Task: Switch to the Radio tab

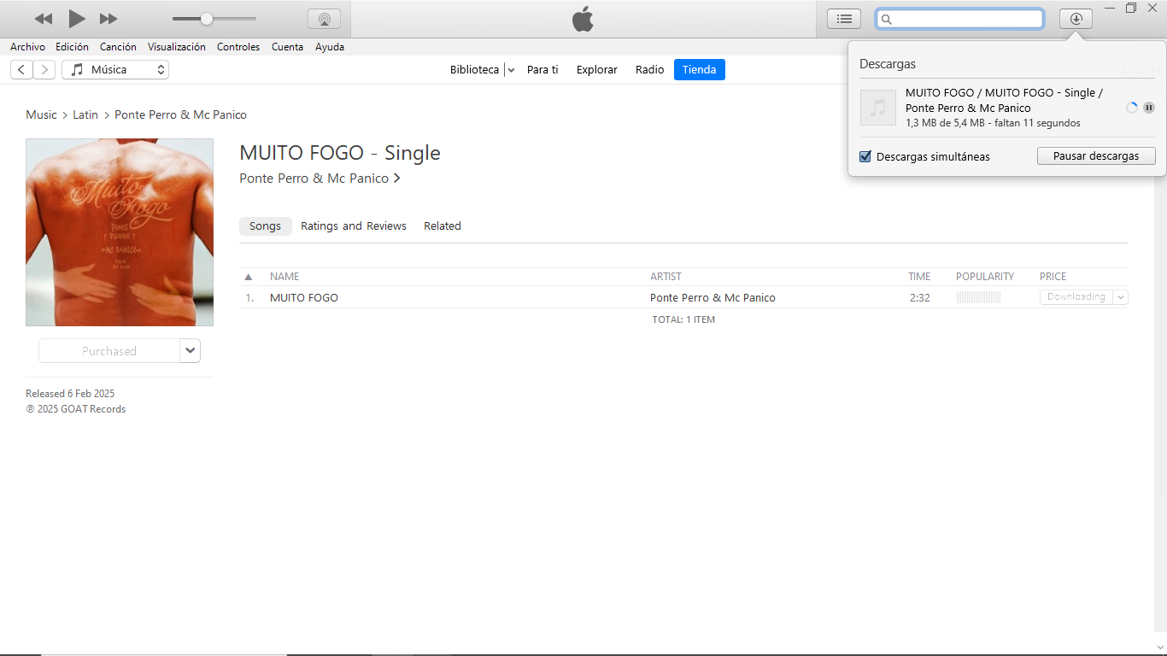Action: coord(649,70)
